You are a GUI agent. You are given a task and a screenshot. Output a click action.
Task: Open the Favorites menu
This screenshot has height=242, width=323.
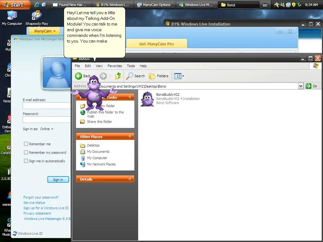click(115, 66)
